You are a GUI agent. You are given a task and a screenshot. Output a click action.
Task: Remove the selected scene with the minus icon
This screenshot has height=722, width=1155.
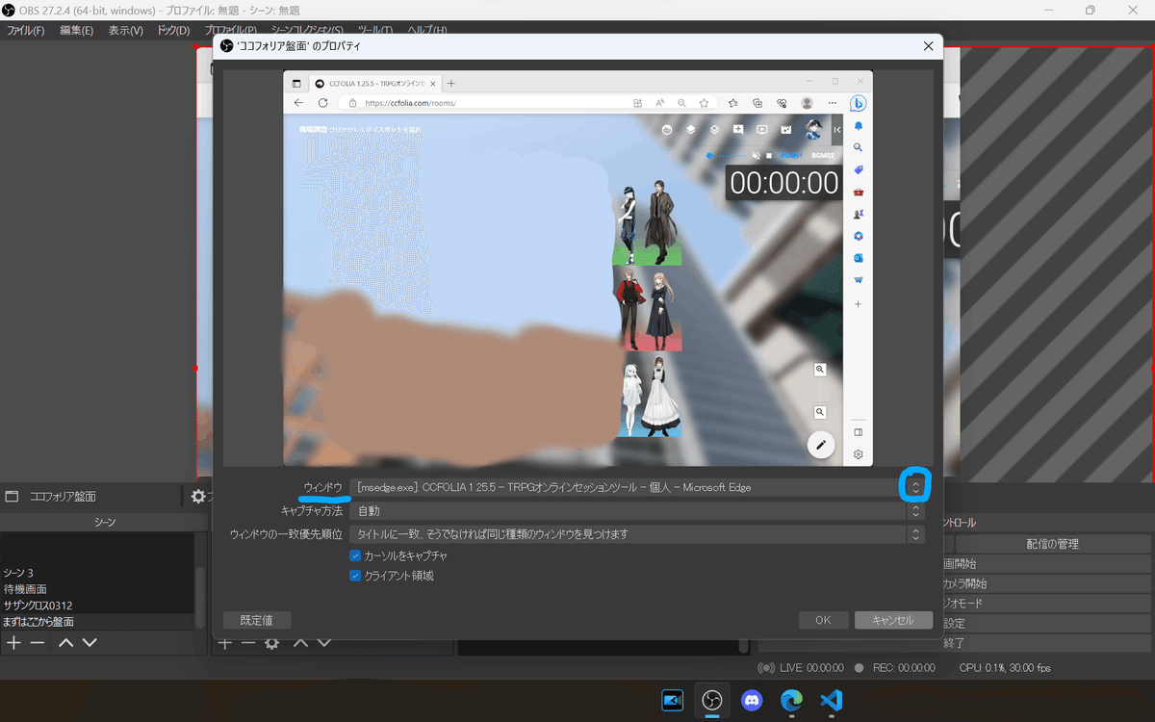click(x=38, y=642)
